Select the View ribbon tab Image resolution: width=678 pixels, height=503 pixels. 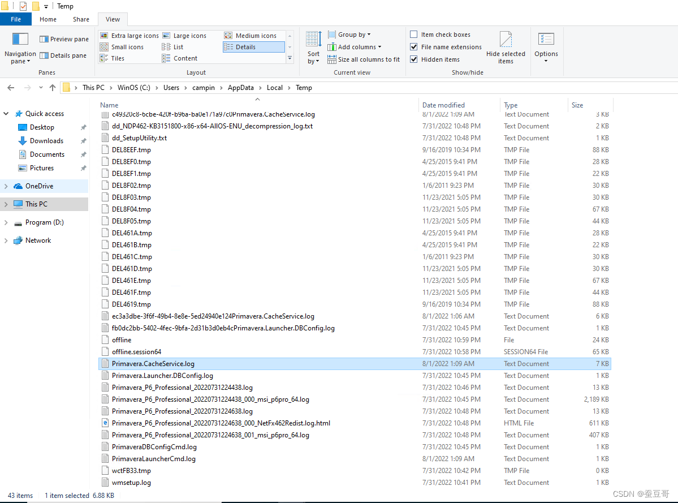pyautogui.click(x=113, y=19)
